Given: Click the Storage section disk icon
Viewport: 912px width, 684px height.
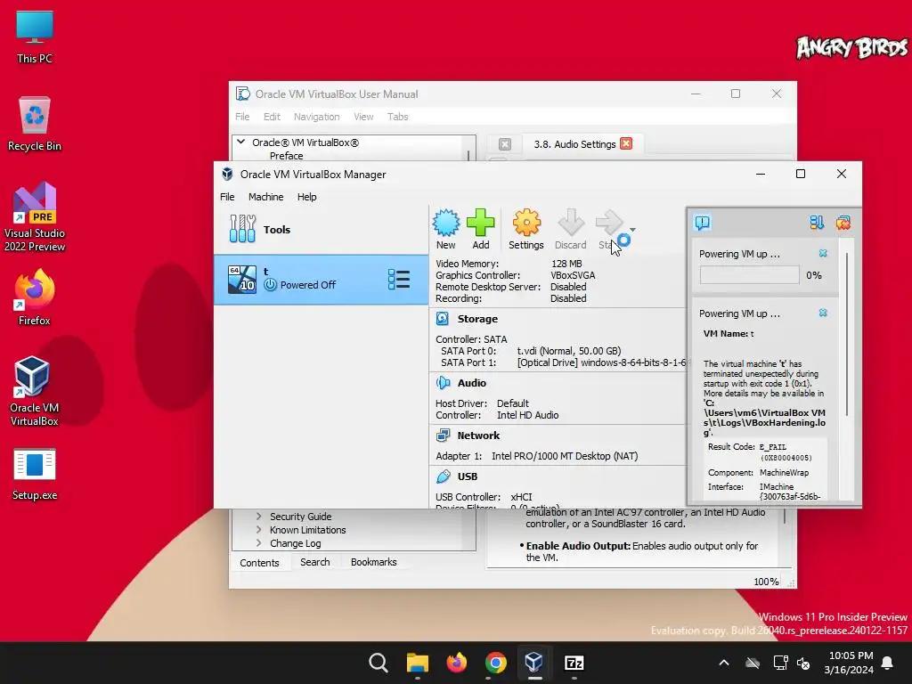Looking at the screenshot, I should [x=443, y=319].
